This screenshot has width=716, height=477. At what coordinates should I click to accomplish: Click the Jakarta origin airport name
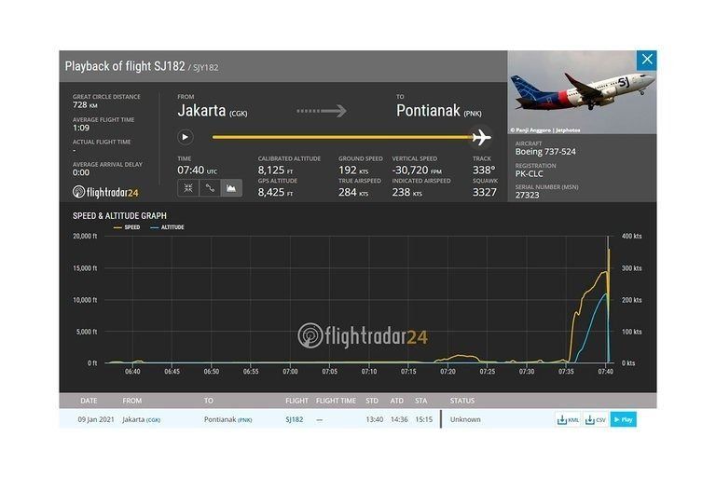point(201,111)
